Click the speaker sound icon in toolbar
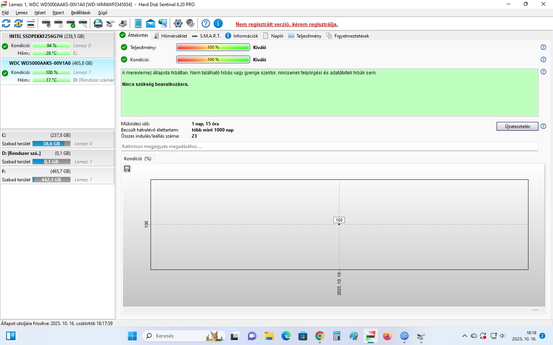553x345 pixels. click(190, 23)
